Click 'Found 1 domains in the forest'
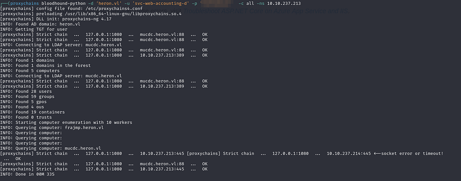The height and width of the screenshot is (181, 461). (45, 66)
